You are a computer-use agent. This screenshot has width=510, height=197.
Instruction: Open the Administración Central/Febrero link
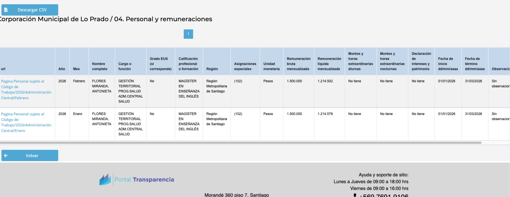pyautogui.click(x=26, y=90)
